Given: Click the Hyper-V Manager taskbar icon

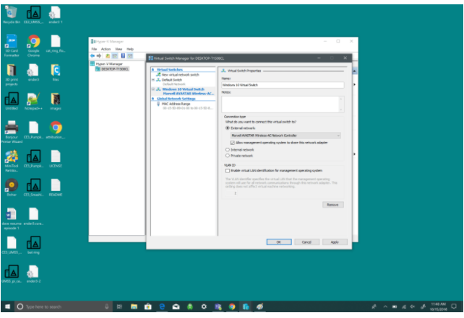Looking at the screenshot, I should pos(246,306).
